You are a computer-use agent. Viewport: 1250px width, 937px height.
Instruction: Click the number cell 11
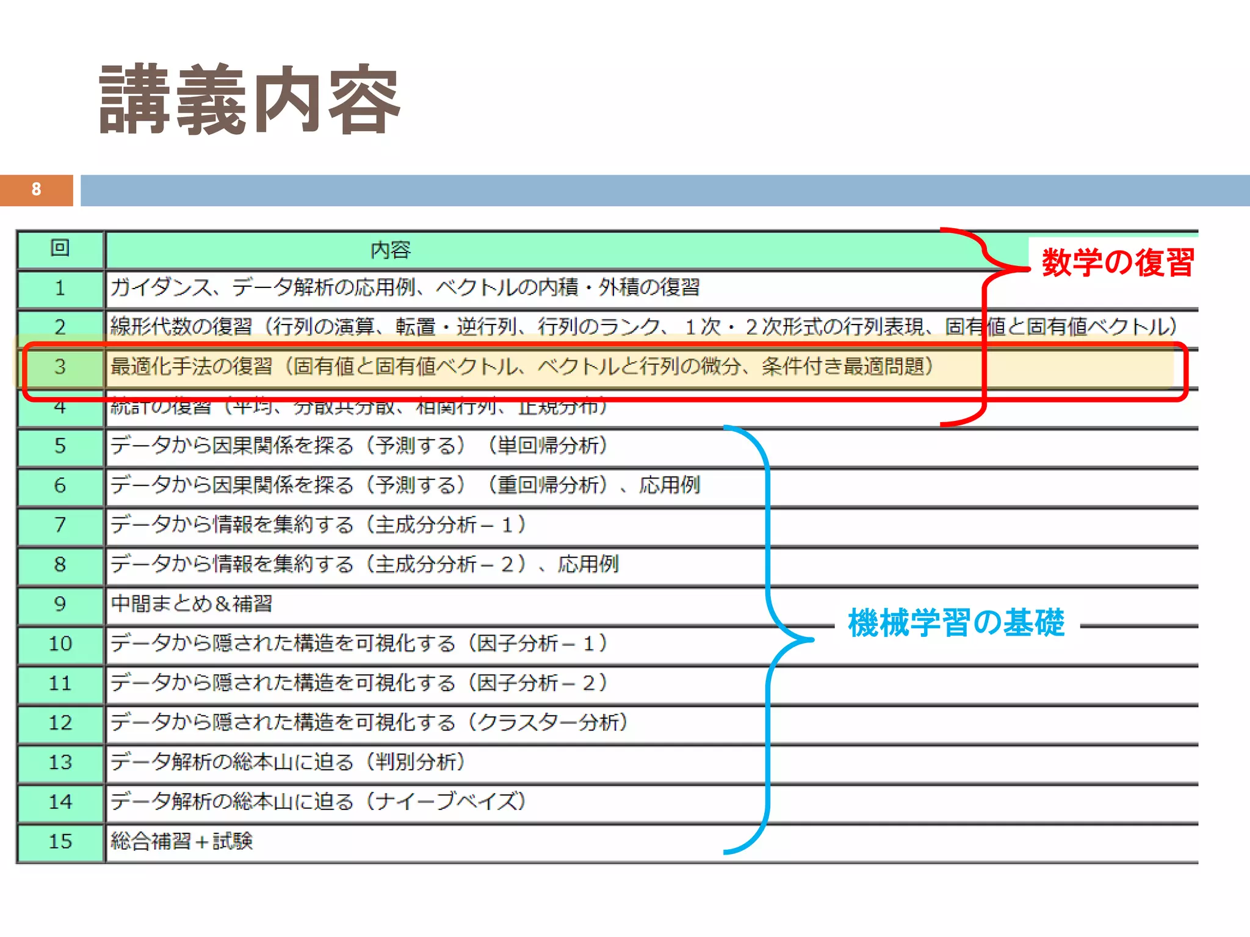[x=60, y=683]
